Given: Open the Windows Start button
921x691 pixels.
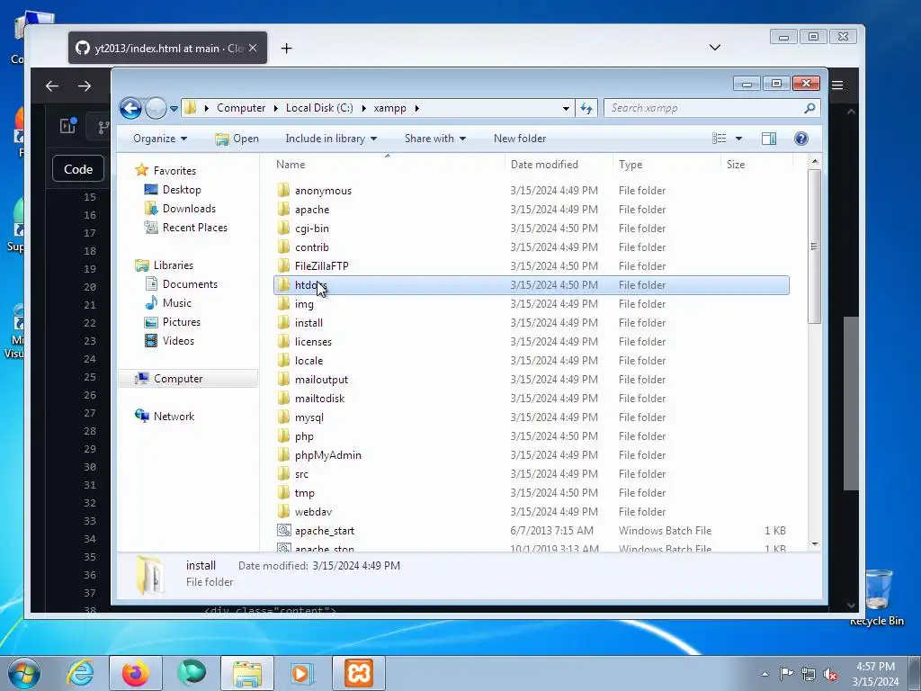Looking at the screenshot, I should tap(24, 673).
